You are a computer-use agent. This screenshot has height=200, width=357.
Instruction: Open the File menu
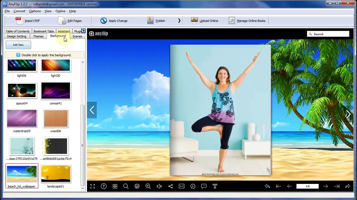pos(7,11)
